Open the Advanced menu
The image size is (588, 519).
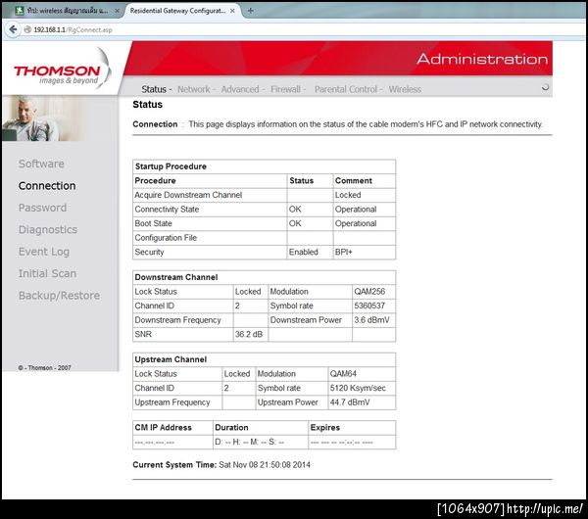coord(240,89)
